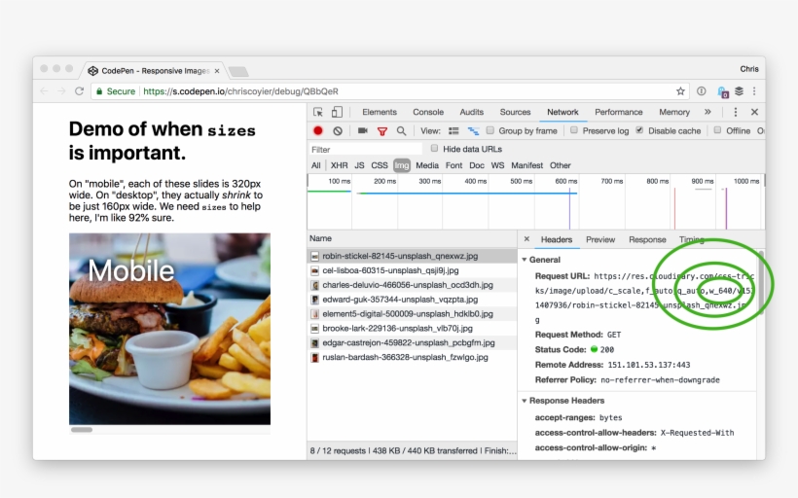Collapse the Response Headers section
Image resolution: width=798 pixels, height=498 pixels.
point(526,401)
